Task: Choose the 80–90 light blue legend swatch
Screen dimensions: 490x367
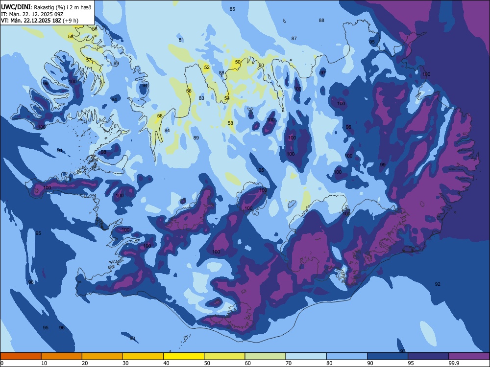Action: 346,356
